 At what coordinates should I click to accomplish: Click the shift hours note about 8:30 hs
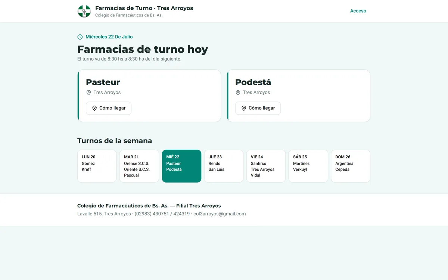pyautogui.click(x=129, y=59)
